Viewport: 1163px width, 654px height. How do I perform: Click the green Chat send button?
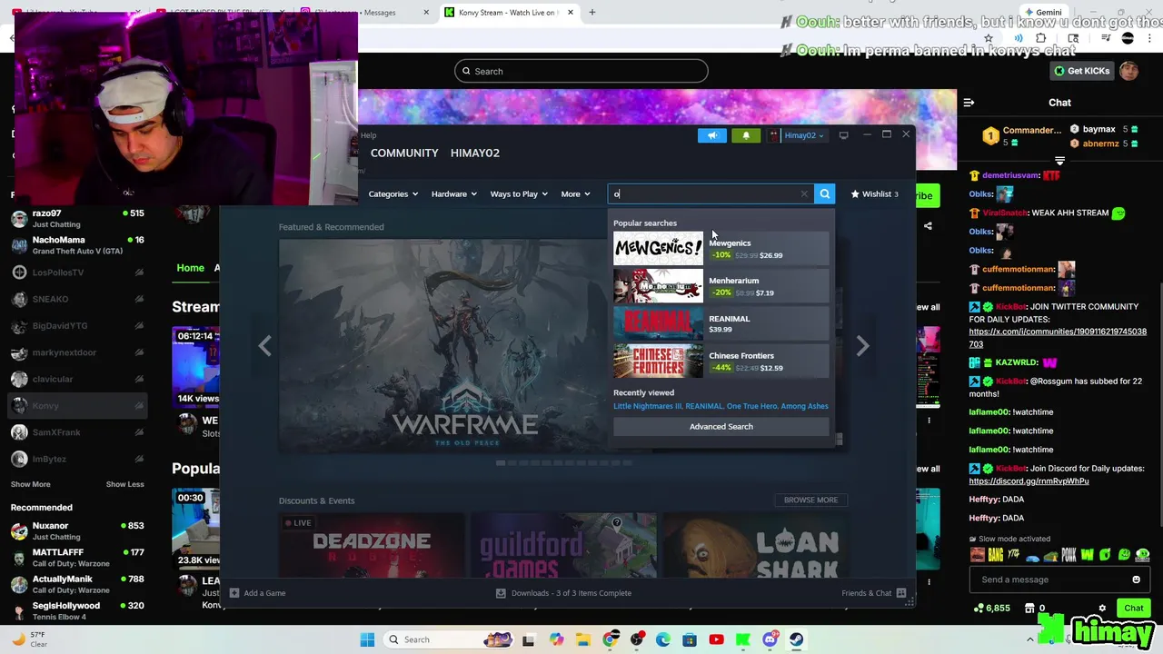click(x=1133, y=609)
